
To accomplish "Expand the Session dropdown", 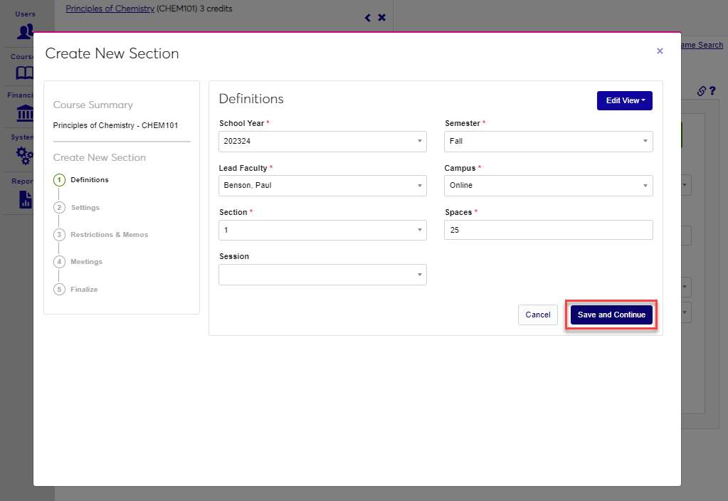I will coord(322,275).
